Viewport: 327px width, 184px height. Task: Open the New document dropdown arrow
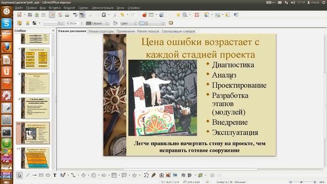[25, 15]
